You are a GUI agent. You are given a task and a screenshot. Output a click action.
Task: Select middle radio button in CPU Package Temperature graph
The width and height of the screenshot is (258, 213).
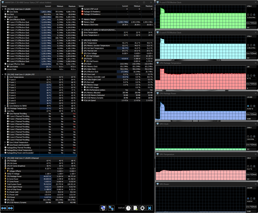(251, 76)
